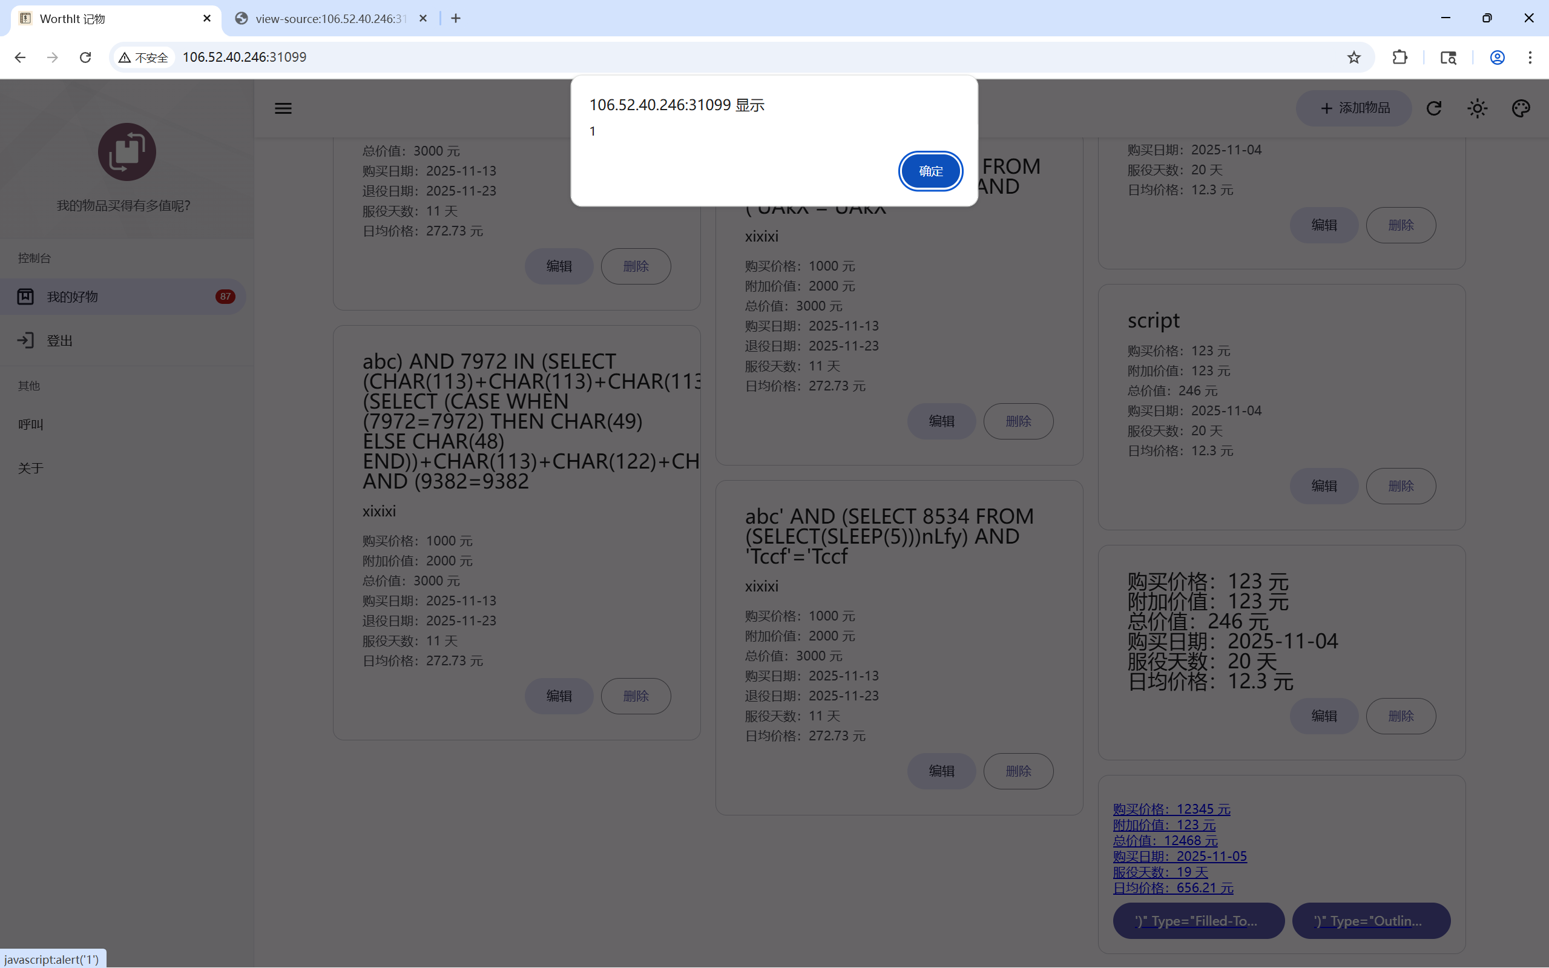The height and width of the screenshot is (968, 1549).
Task: Click the browser reload button
Action: [x=85, y=58]
